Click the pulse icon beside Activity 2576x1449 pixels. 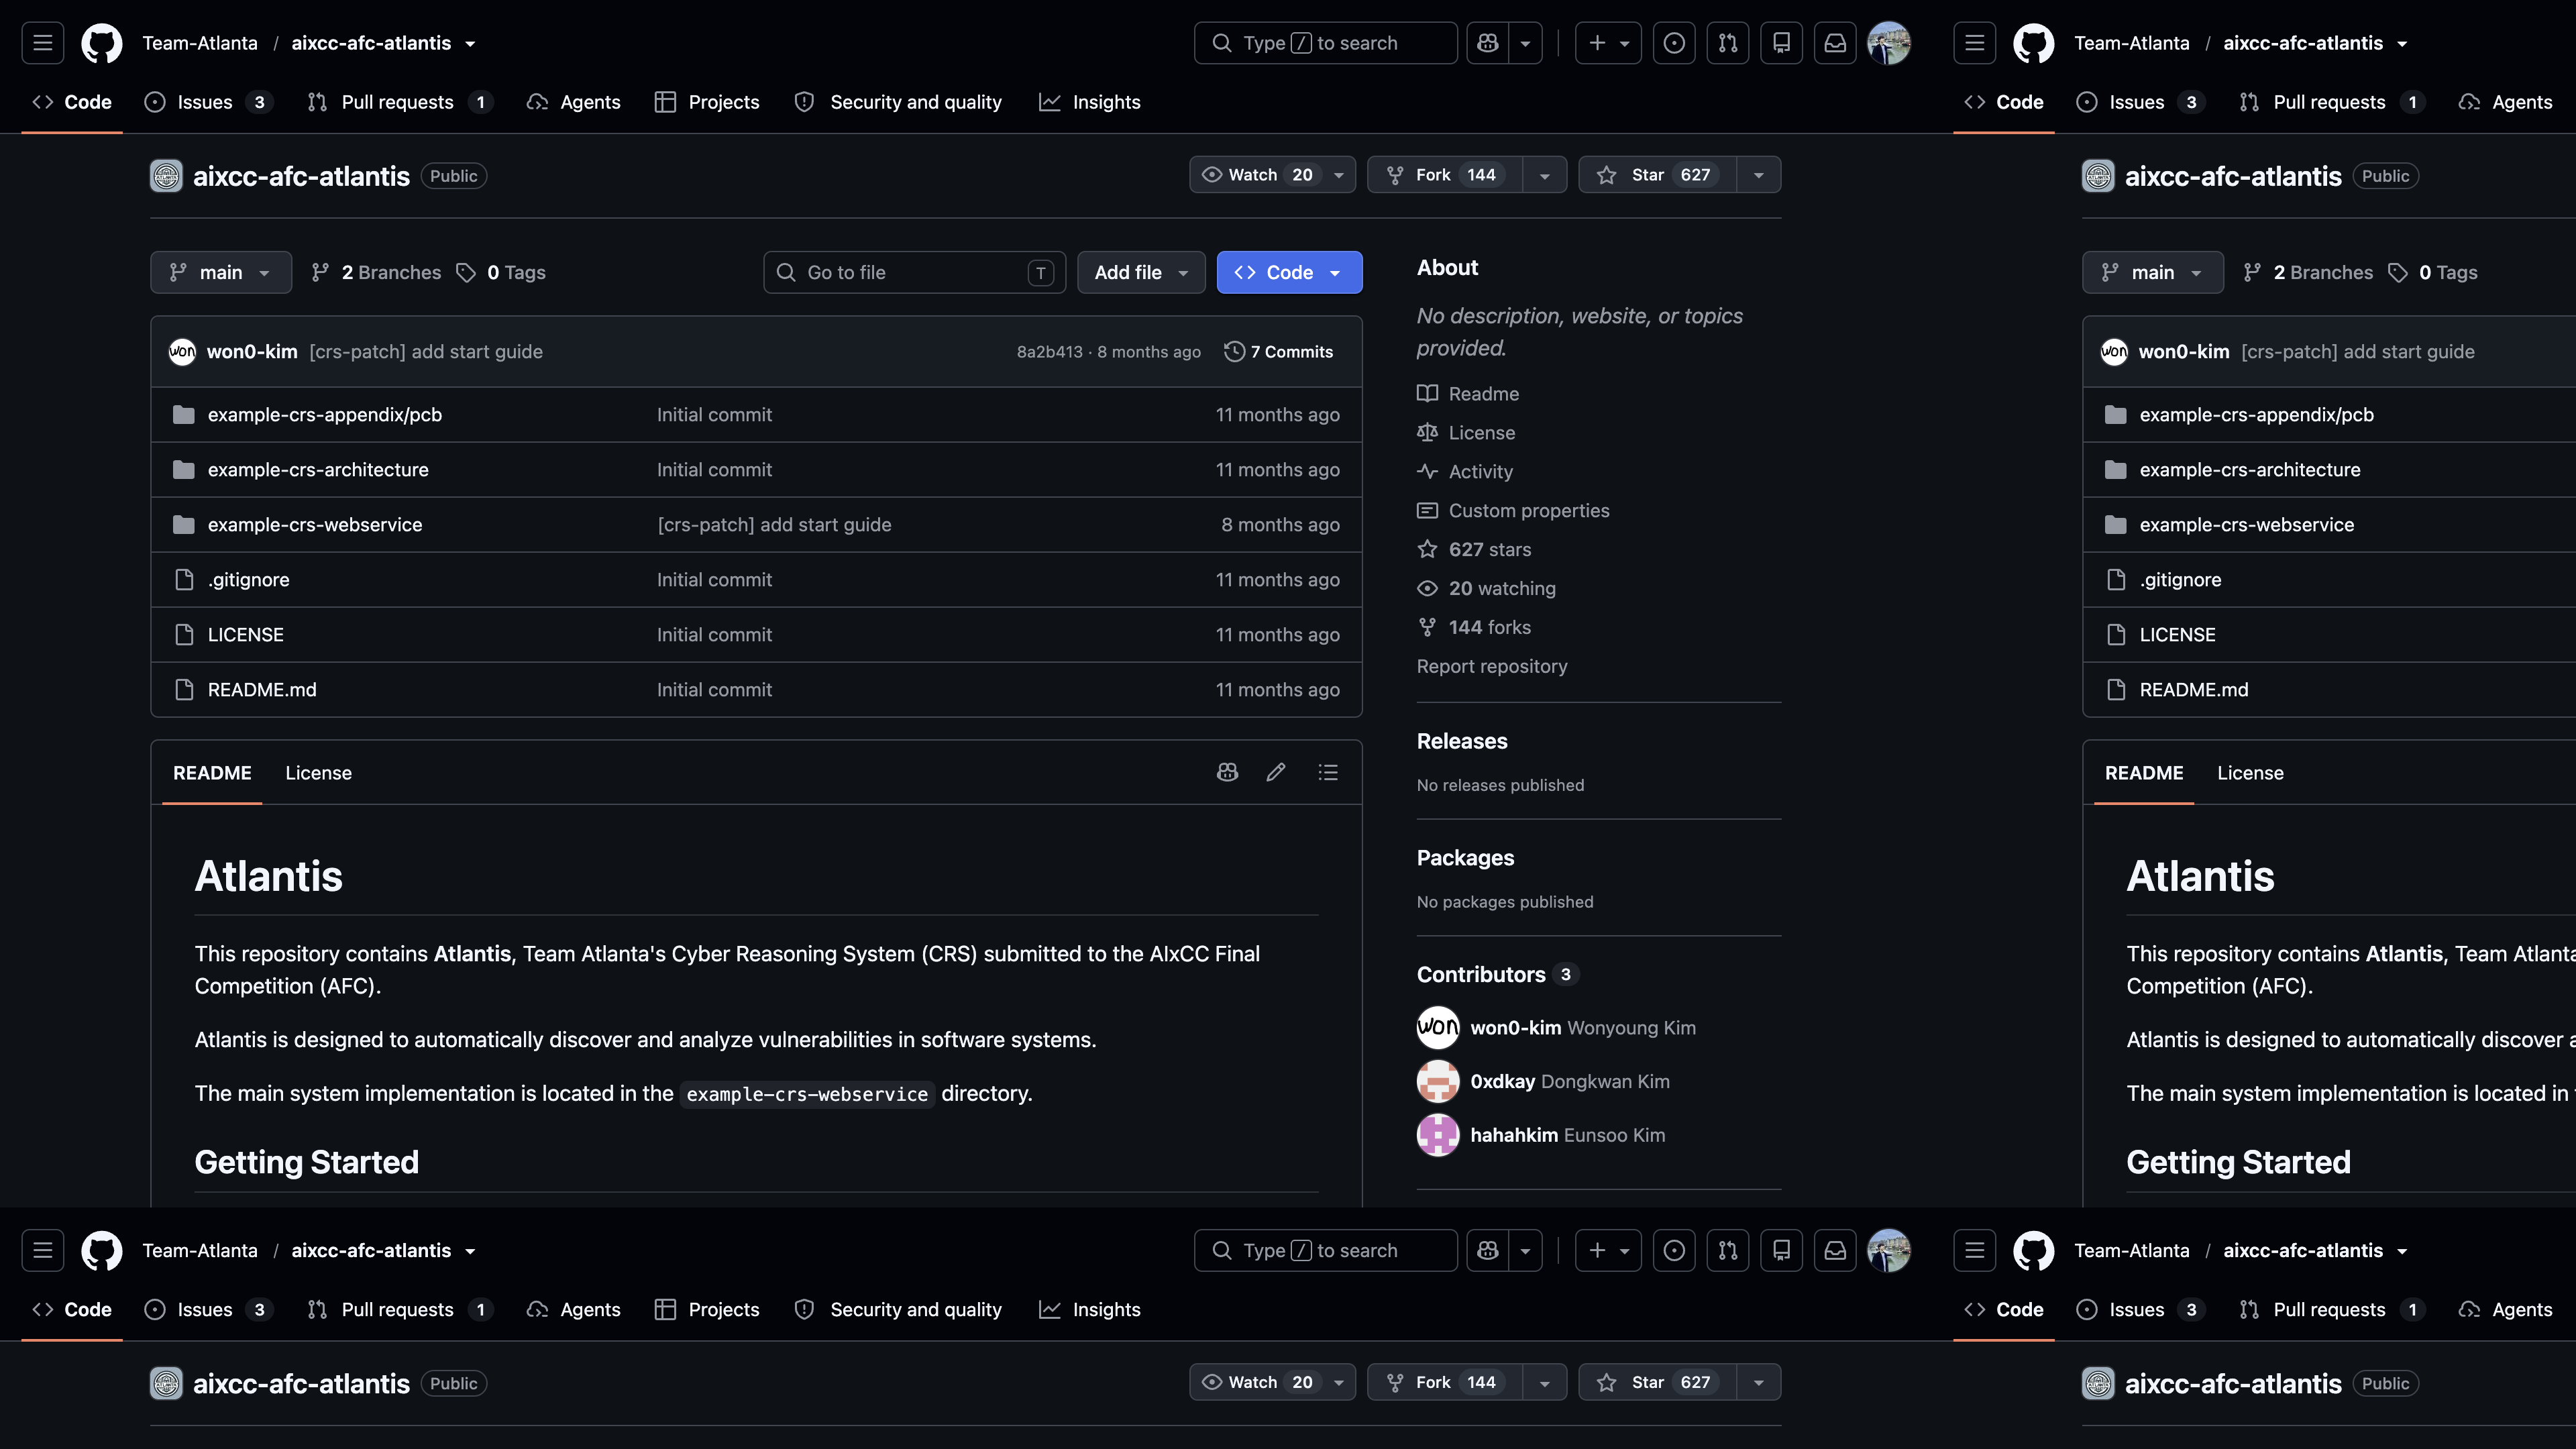[1427, 471]
